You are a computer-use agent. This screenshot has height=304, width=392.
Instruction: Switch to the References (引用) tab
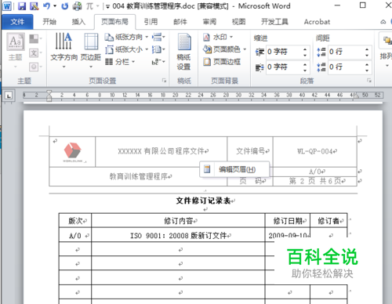[x=151, y=22]
